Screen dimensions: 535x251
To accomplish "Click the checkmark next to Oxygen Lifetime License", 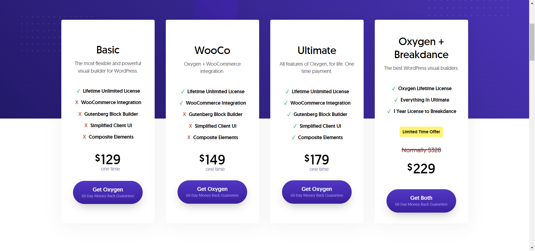I will (x=394, y=88).
